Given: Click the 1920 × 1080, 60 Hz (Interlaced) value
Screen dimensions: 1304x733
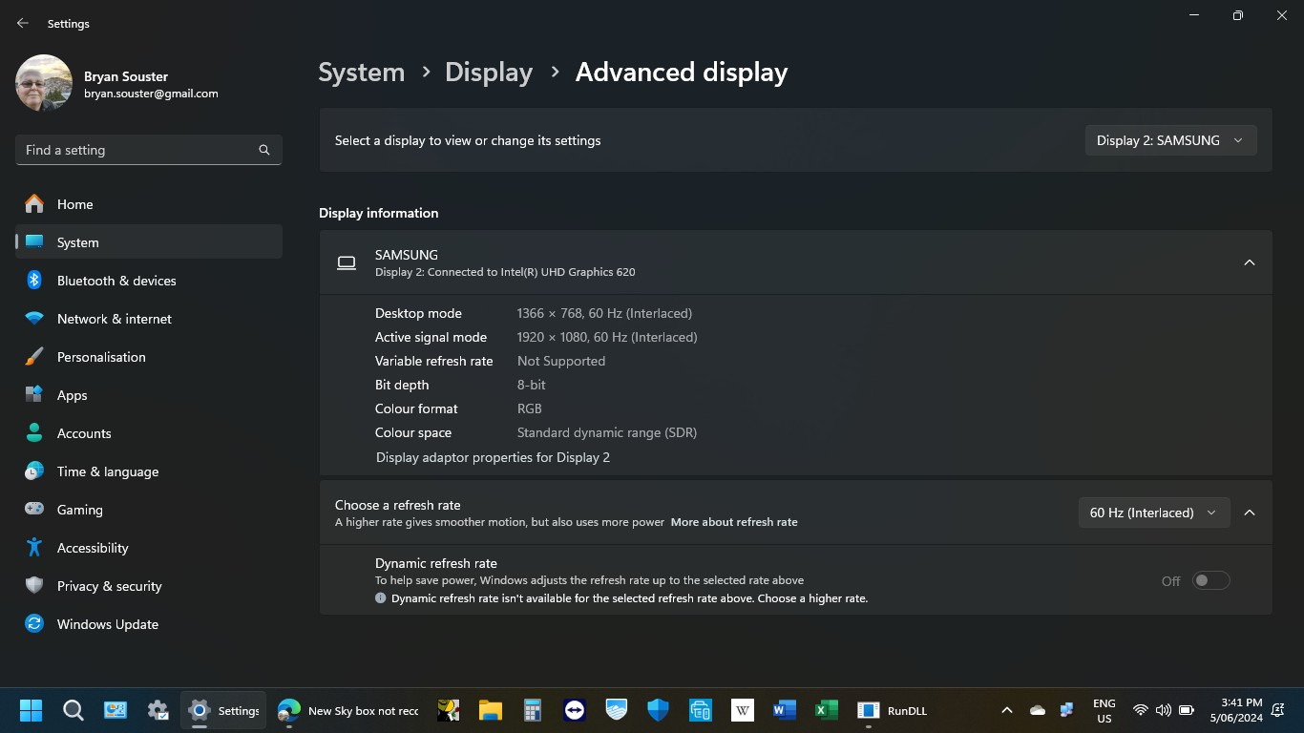Looking at the screenshot, I should [x=607, y=337].
